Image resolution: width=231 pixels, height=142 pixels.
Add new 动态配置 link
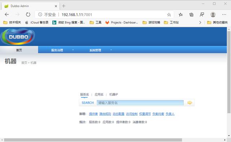pos(118,114)
